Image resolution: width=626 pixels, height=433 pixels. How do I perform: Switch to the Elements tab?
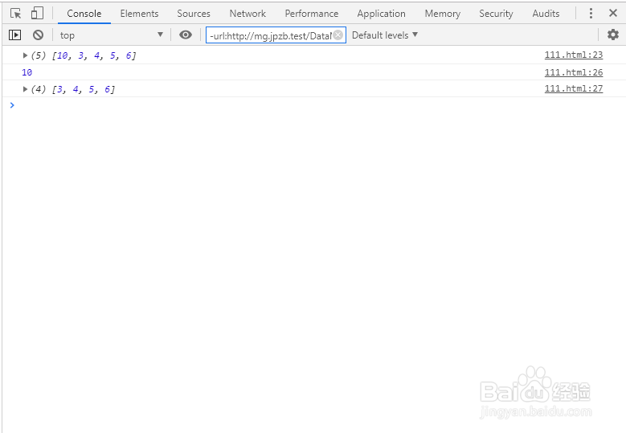click(139, 14)
